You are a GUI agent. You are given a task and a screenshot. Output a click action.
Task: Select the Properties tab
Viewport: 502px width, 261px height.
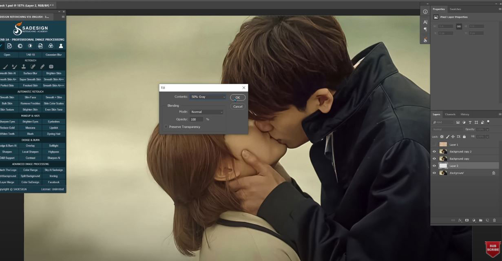(439, 9)
